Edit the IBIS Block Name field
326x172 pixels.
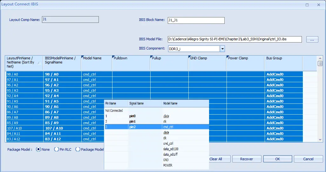[x=196, y=20]
